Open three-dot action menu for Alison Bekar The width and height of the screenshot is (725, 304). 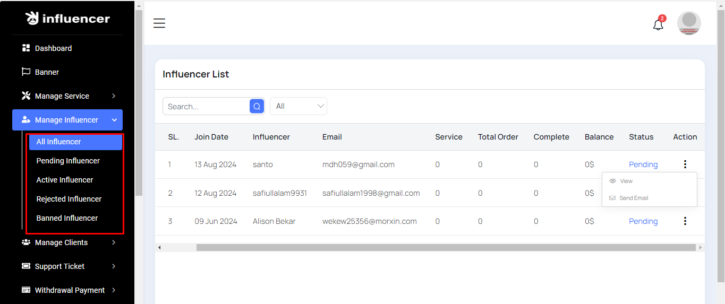click(685, 221)
